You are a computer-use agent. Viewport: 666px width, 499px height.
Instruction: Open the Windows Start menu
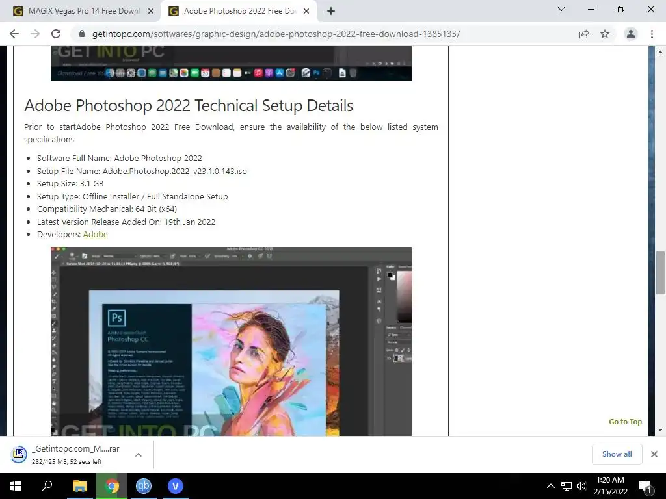coord(16,486)
